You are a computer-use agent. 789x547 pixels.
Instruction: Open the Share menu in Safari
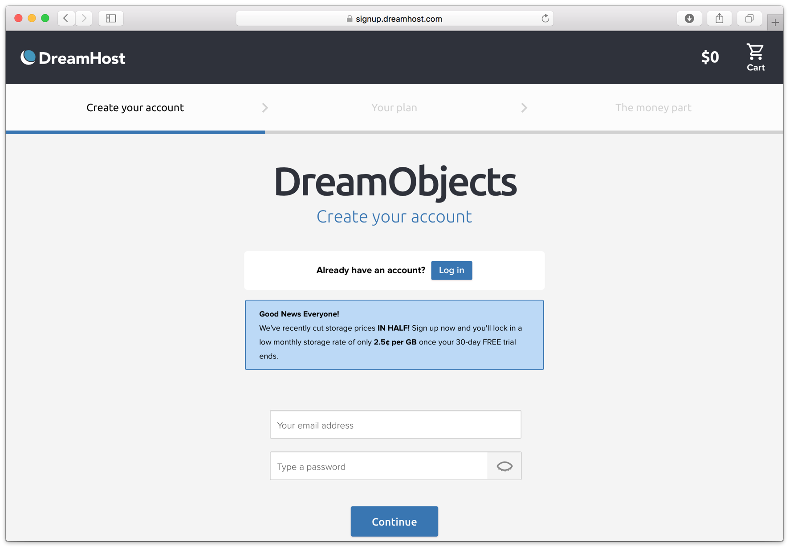(x=720, y=18)
